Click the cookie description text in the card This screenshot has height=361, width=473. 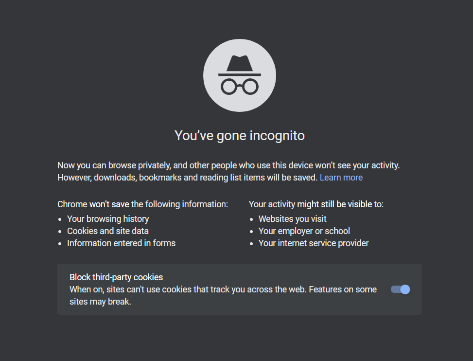(223, 295)
